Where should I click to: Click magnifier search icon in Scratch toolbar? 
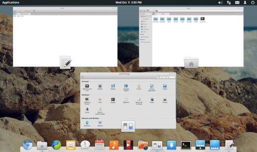(x=34, y=11)
